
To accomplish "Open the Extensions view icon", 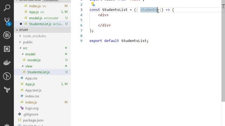I will point(7,49).
